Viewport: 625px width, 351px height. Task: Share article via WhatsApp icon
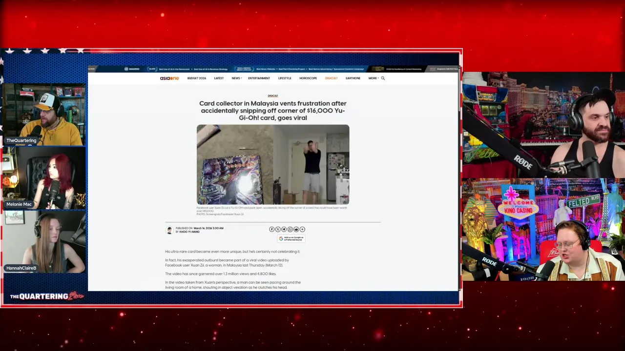coord(290,229)
